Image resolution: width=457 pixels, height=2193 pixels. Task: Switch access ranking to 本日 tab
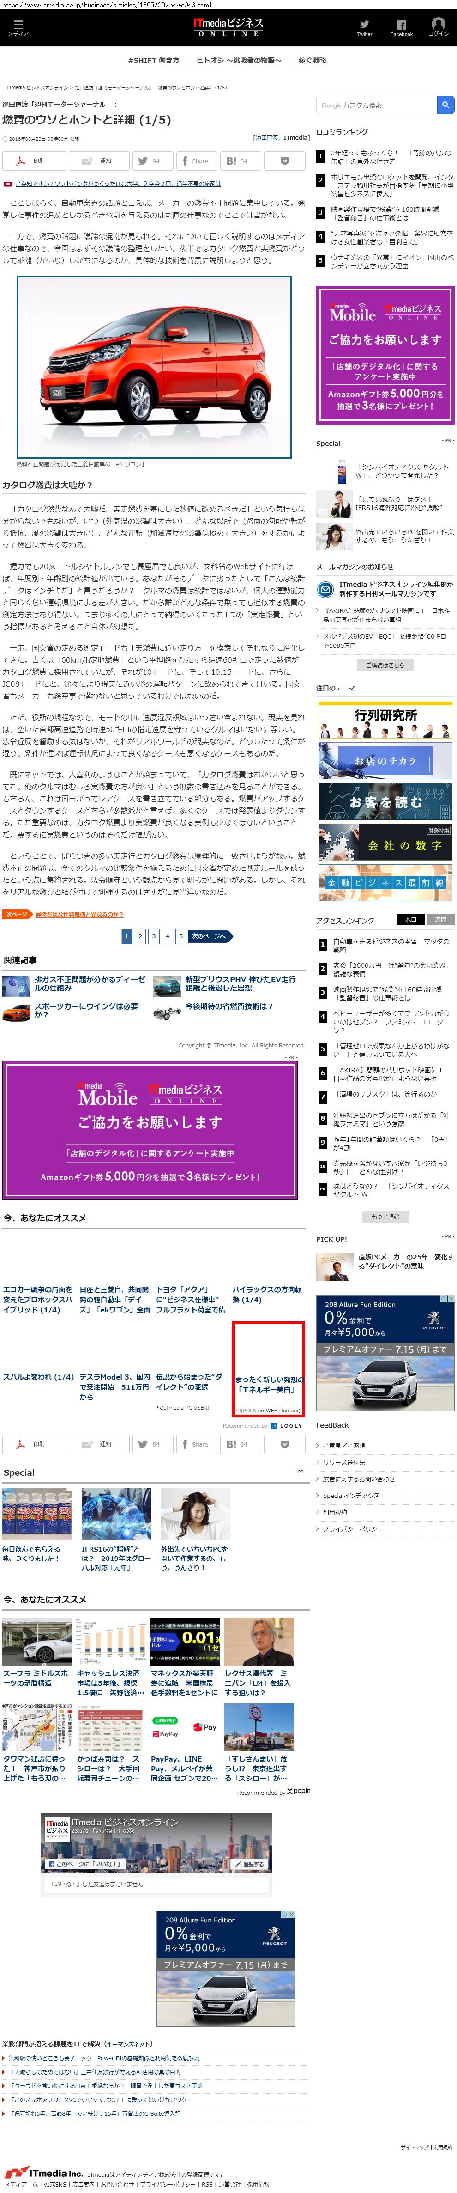click(x=410, y=919)
